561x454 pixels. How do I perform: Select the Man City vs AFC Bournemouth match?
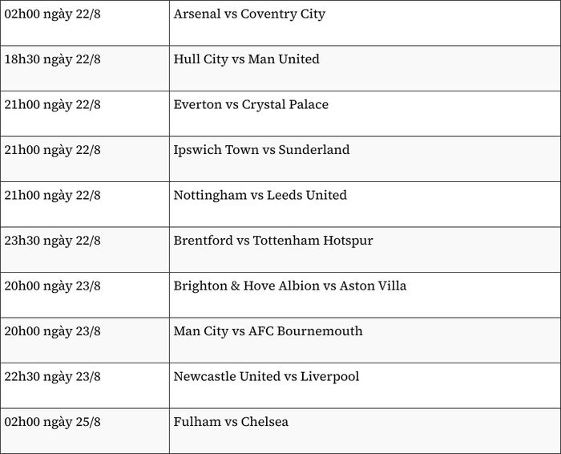pos(268,331)
